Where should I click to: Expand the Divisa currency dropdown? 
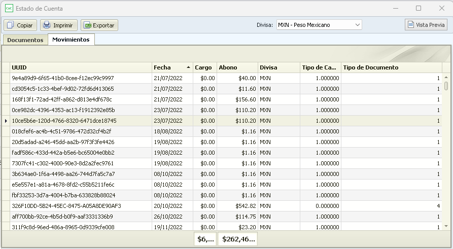(x=358, y=25)
